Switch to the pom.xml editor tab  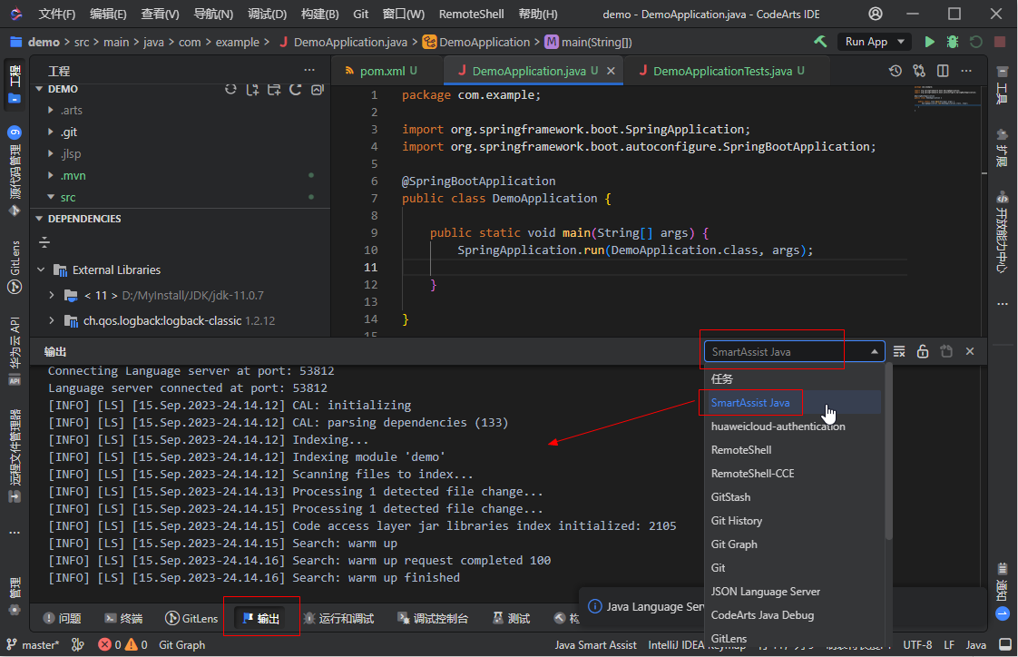[x=383, y=70]
